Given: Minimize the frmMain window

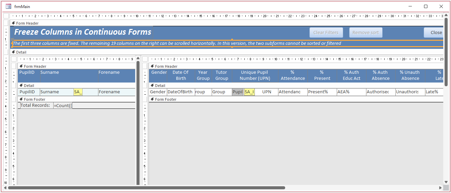Looking at the screenshot, I should [410, 6].
